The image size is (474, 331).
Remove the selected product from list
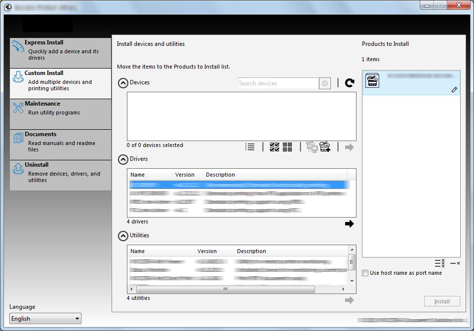tap(455, 263)
